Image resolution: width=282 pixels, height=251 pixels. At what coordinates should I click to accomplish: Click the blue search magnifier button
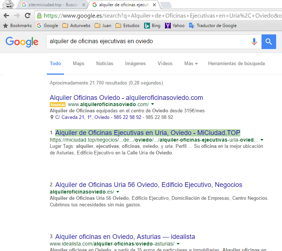point(269,42)
